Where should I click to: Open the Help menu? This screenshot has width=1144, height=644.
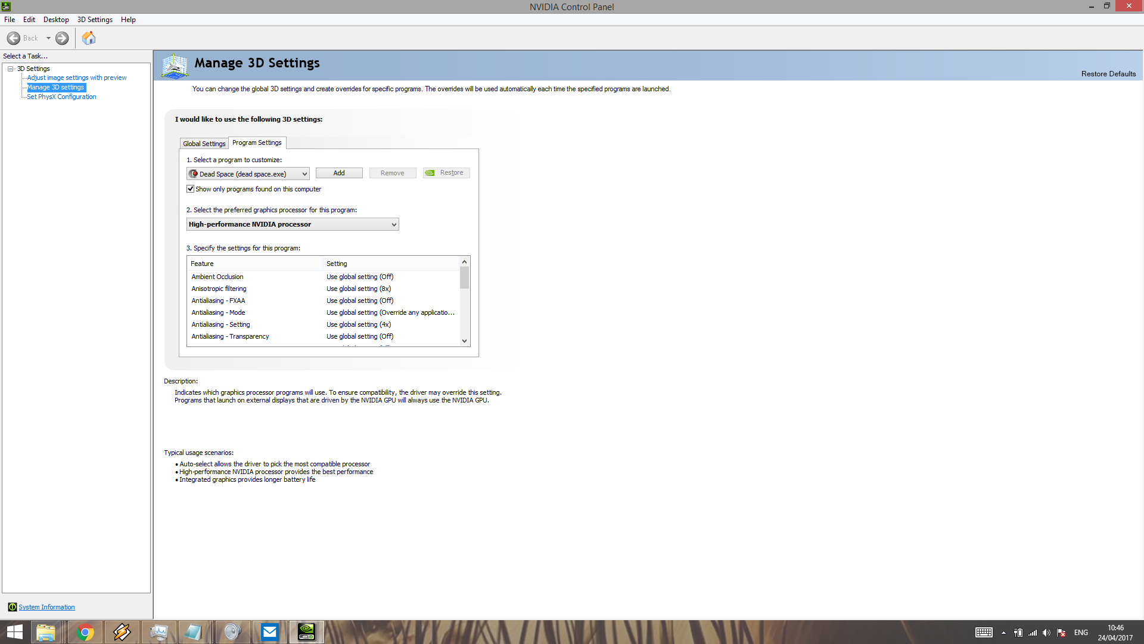(128, 20)
